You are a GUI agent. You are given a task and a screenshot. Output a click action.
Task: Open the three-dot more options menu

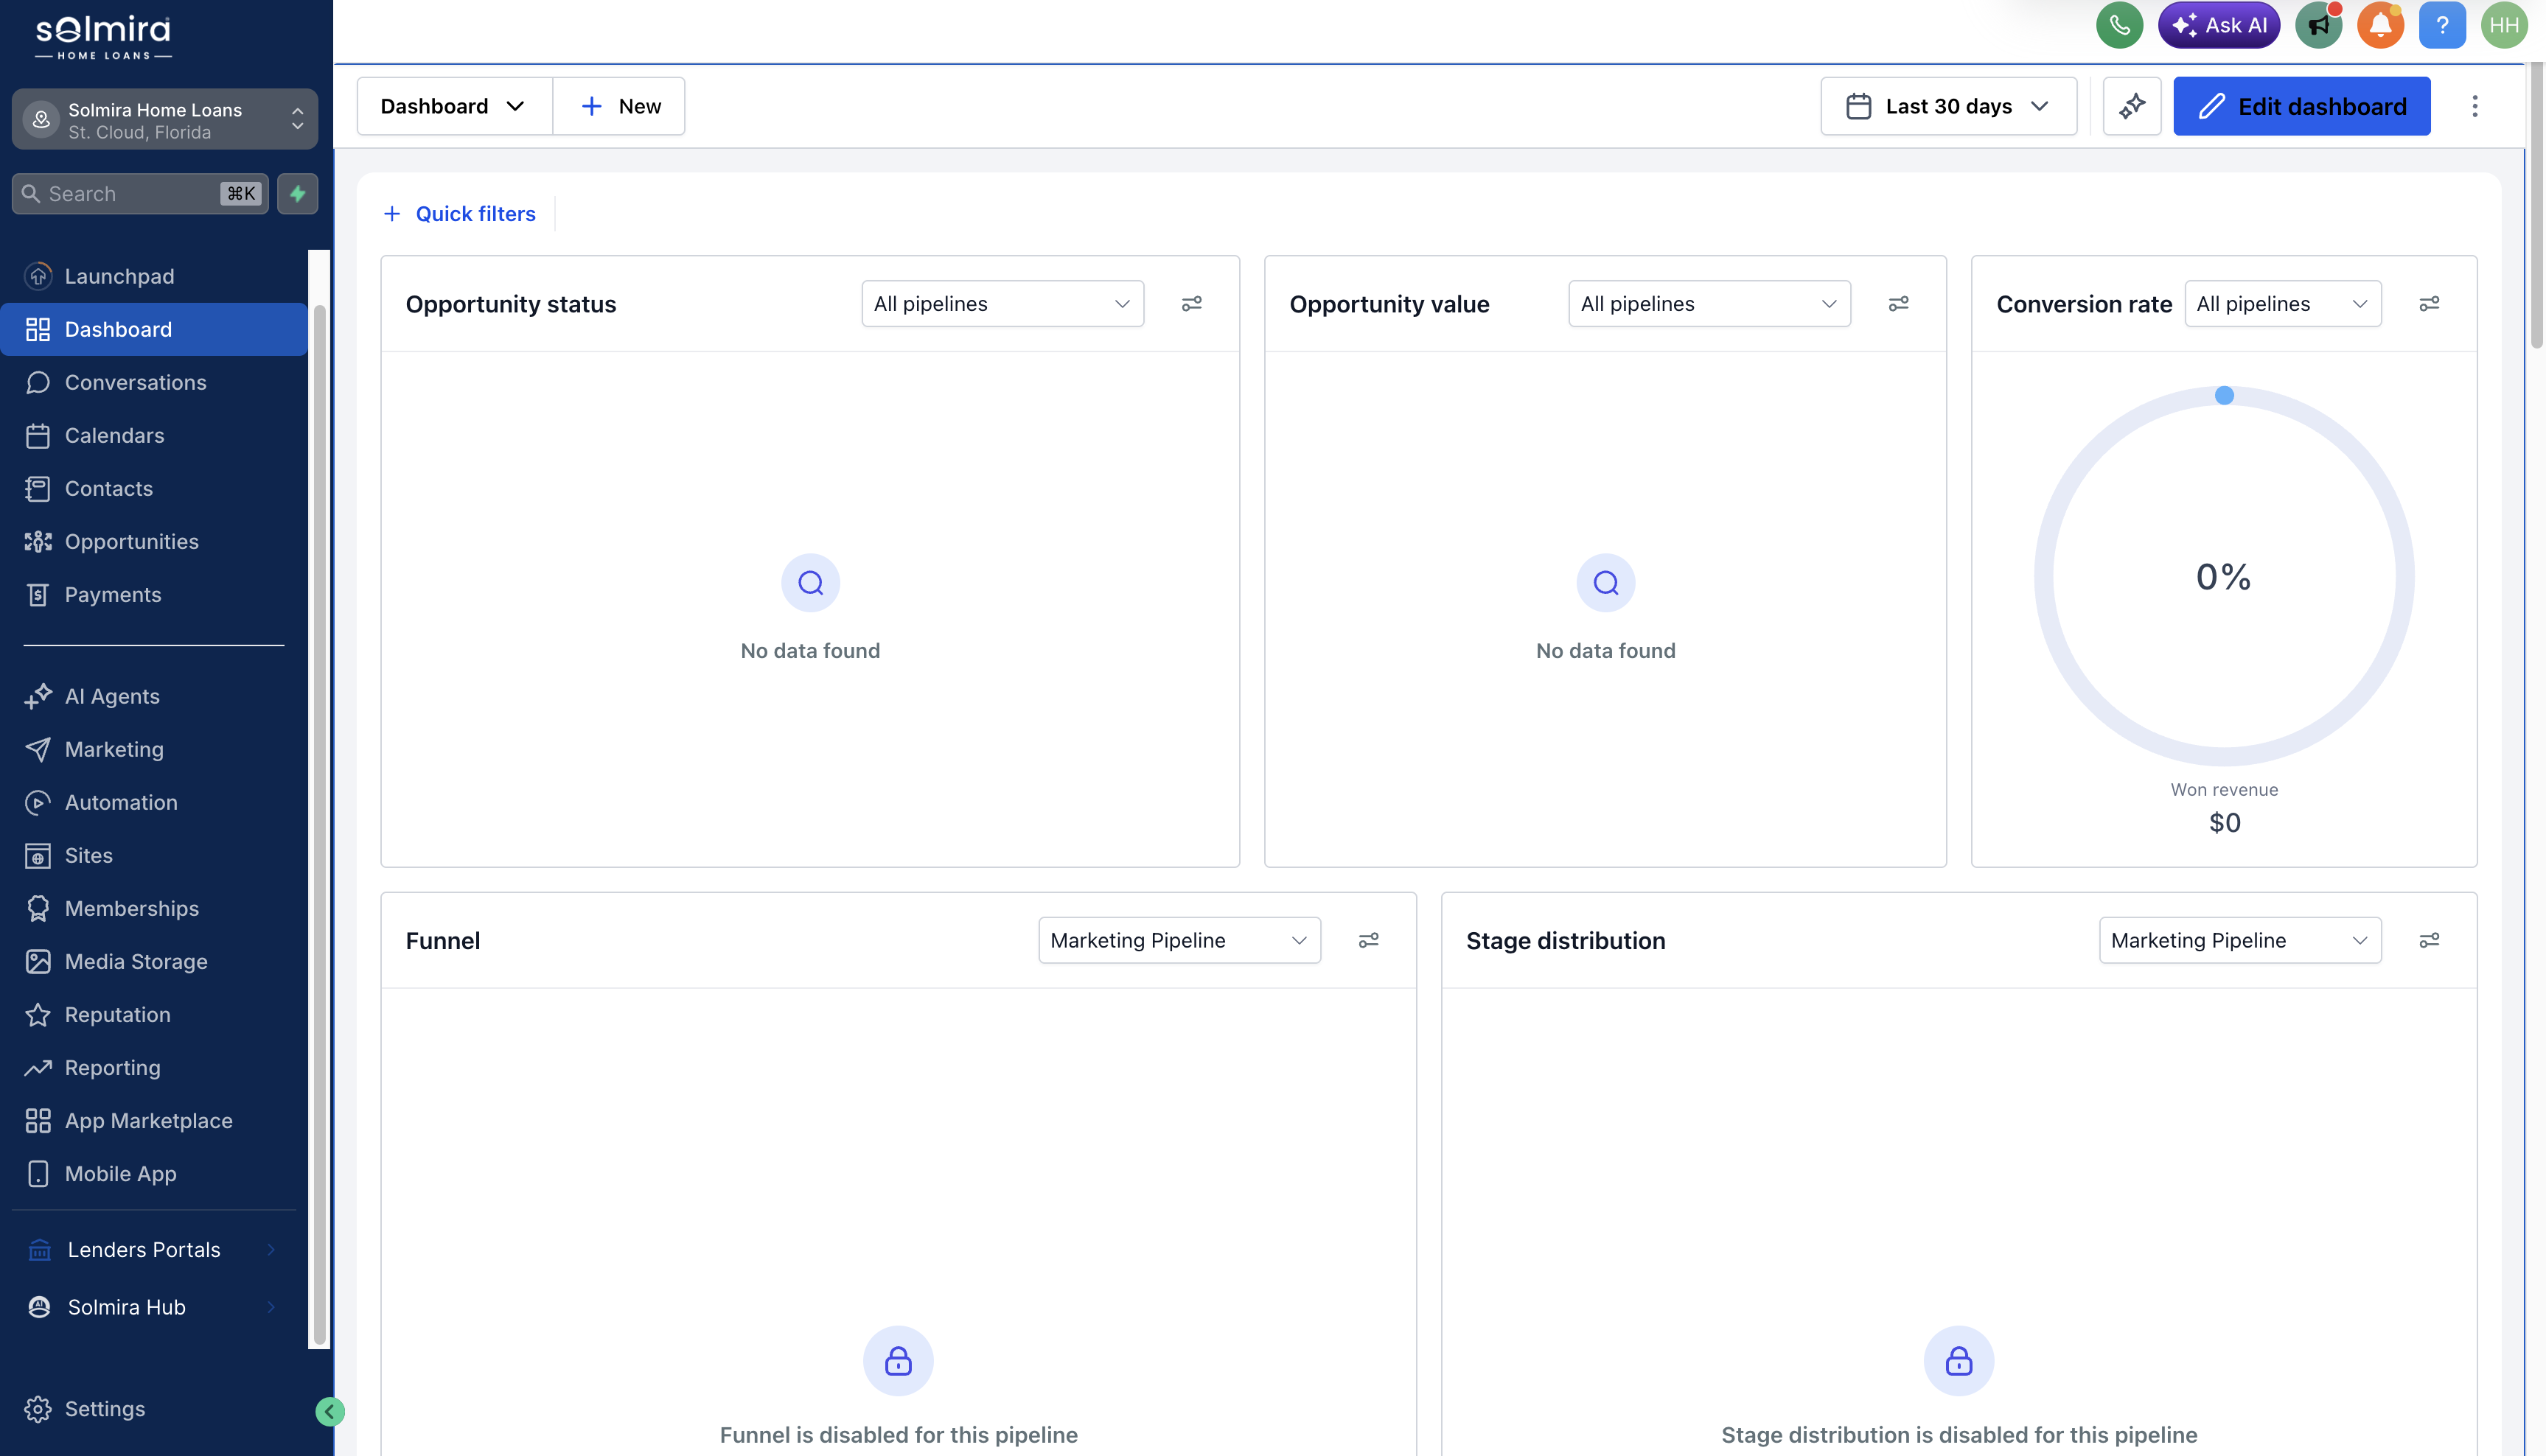(x=2475, y=106)
